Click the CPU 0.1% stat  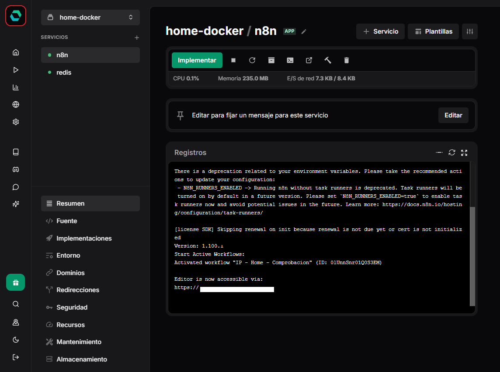186,78
